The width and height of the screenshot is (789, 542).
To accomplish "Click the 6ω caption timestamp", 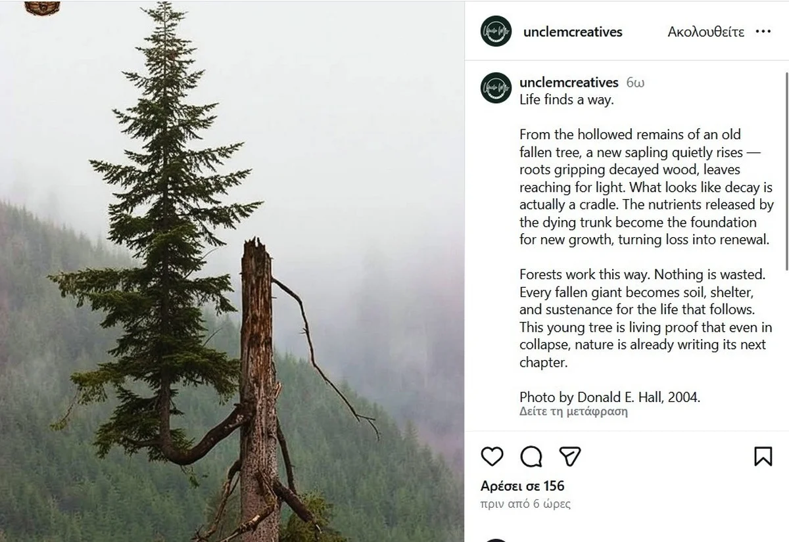I will tap(635, 83).
